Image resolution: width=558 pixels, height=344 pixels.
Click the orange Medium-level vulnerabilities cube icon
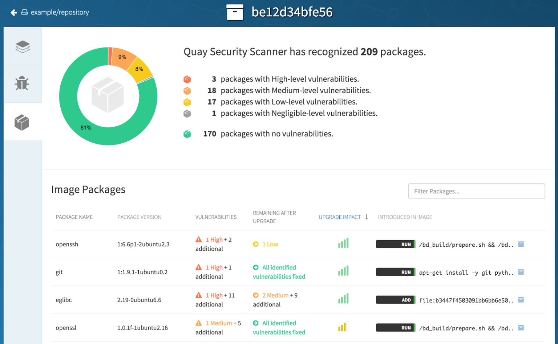(x=187, y=90)
